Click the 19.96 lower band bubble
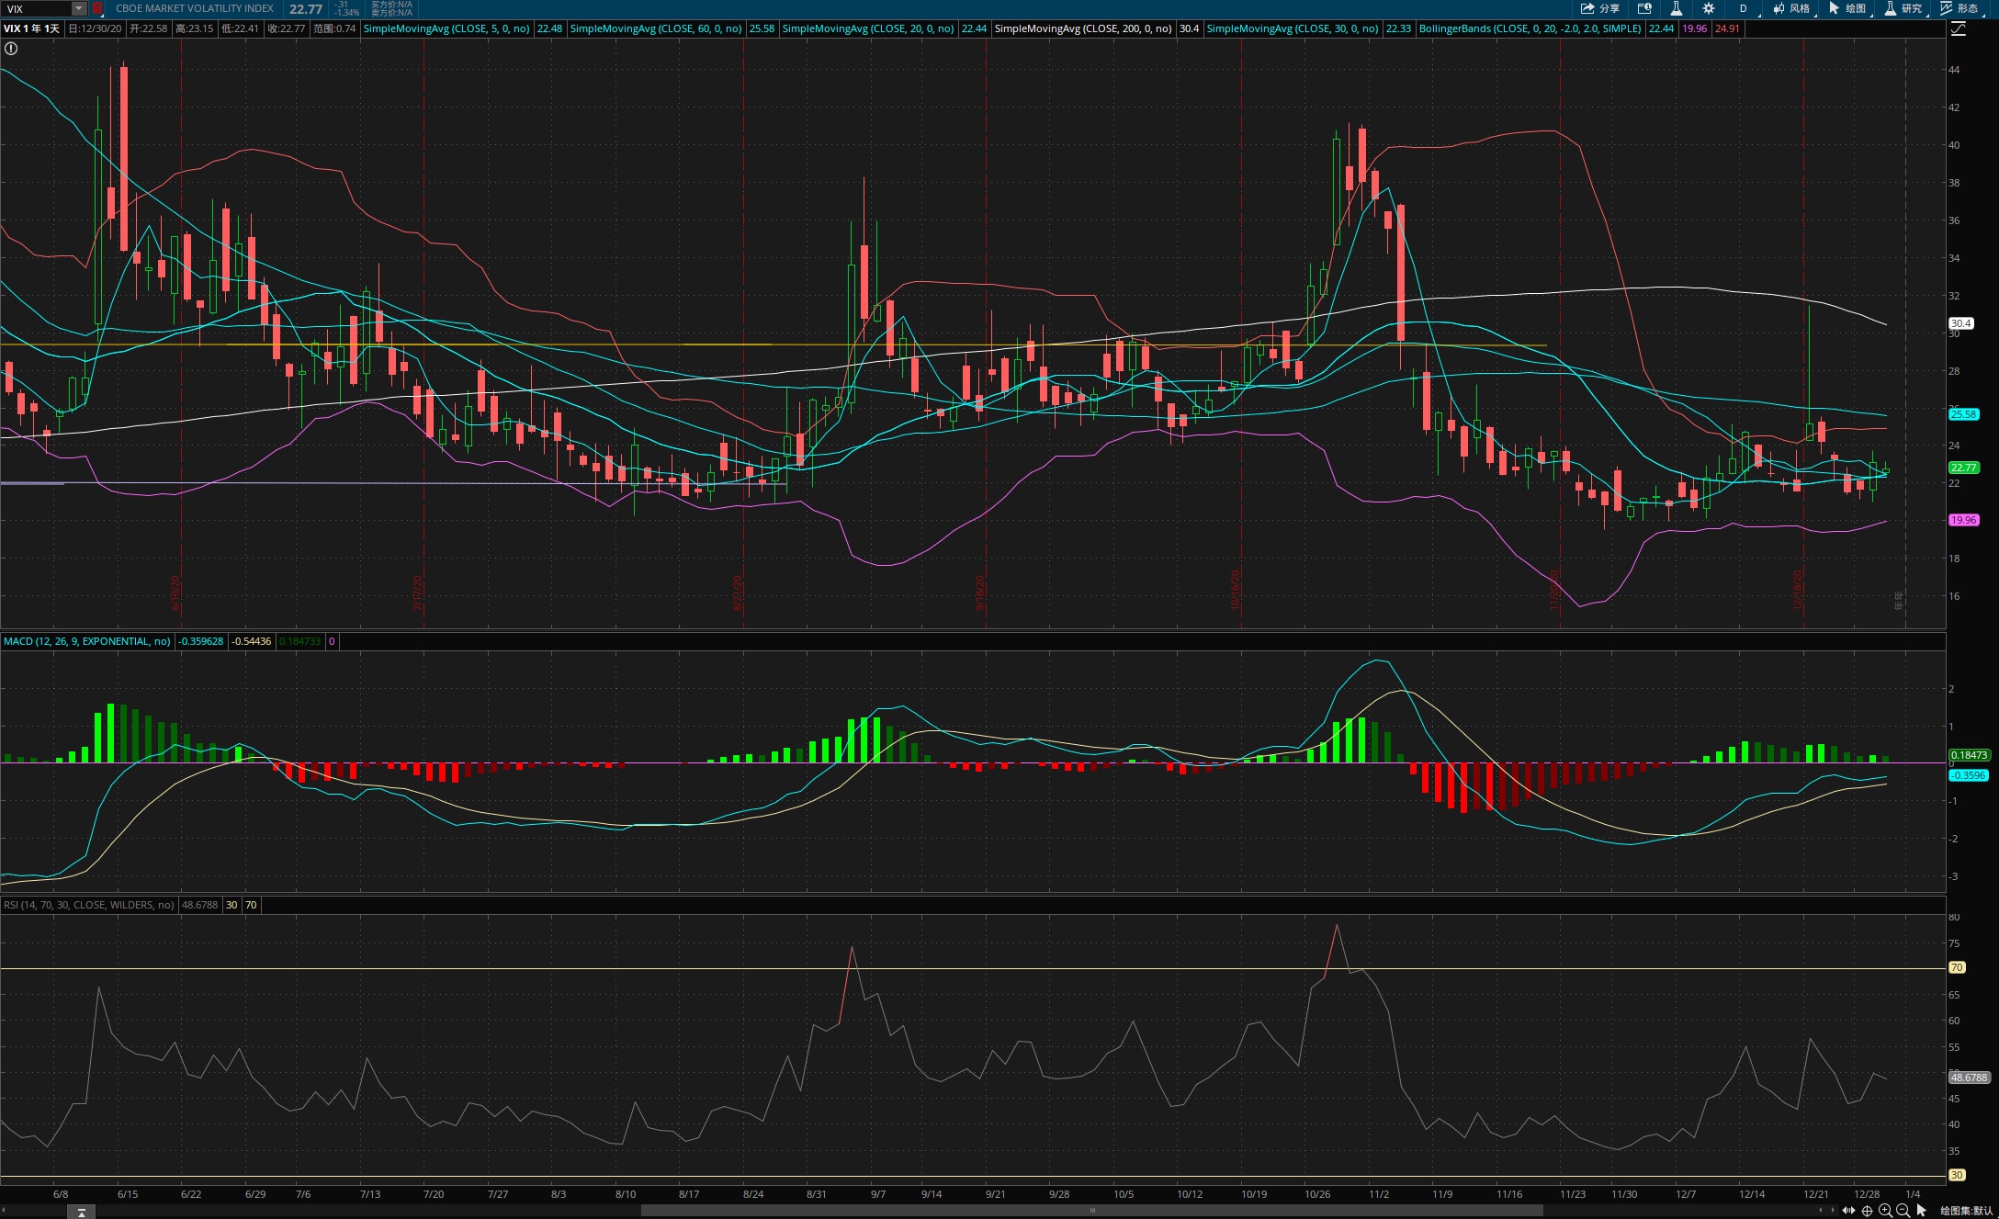Screen dimensions: 1999x1219 tap(1963, 520)
